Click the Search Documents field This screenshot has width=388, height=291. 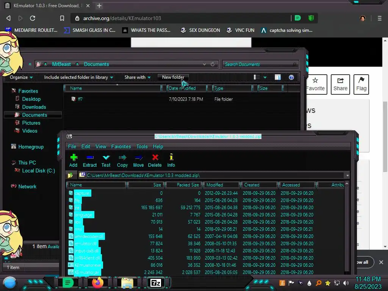(x=260, y=64)
